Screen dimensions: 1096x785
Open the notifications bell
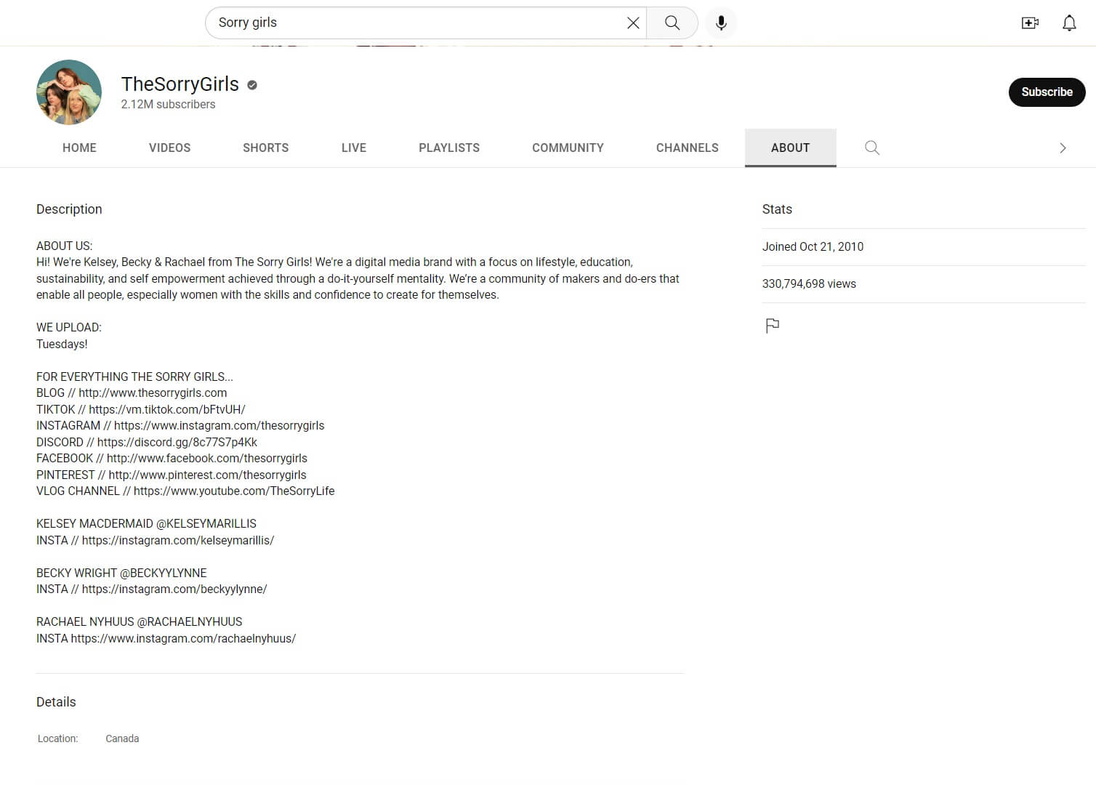click(1069, 23)
